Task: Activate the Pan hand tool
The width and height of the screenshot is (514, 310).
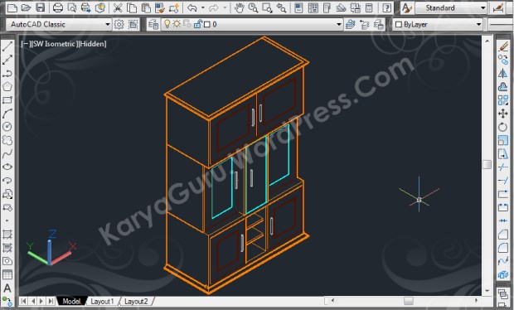Action: [x=240, y=7]
